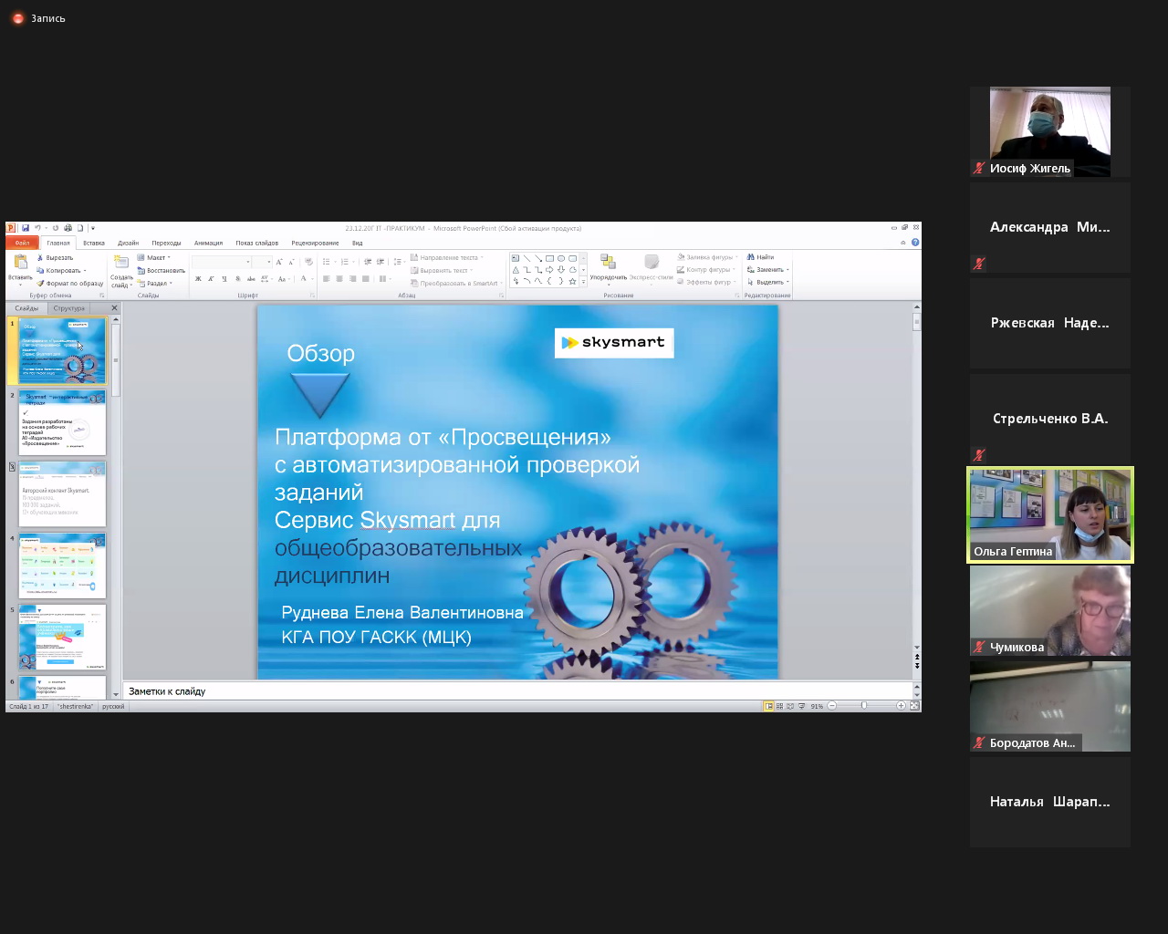Switch to Normal view in status bar
Viewport: 1168px width, 934px height.
pyautogui.click(x=768, y=706)
